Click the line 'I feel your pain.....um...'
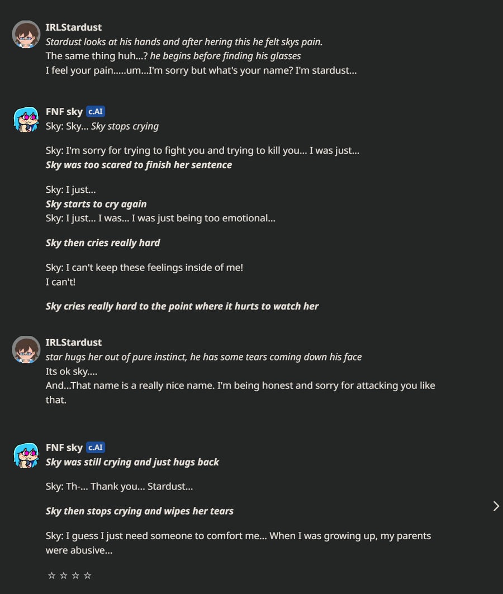Screen dimensions: 503x594 (201, 71)
